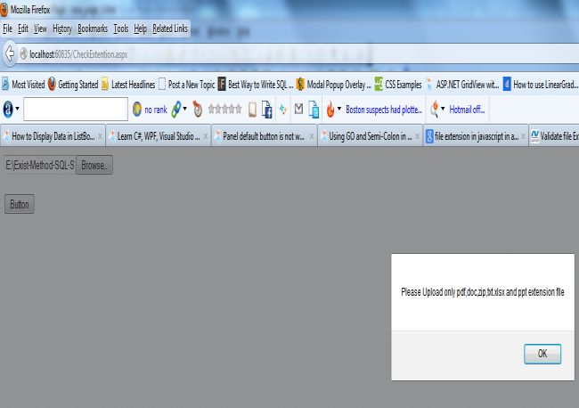Open 'Best Way to Write SQL' bookmark
This screenshot has height=408, width=579.
(256, 85)
